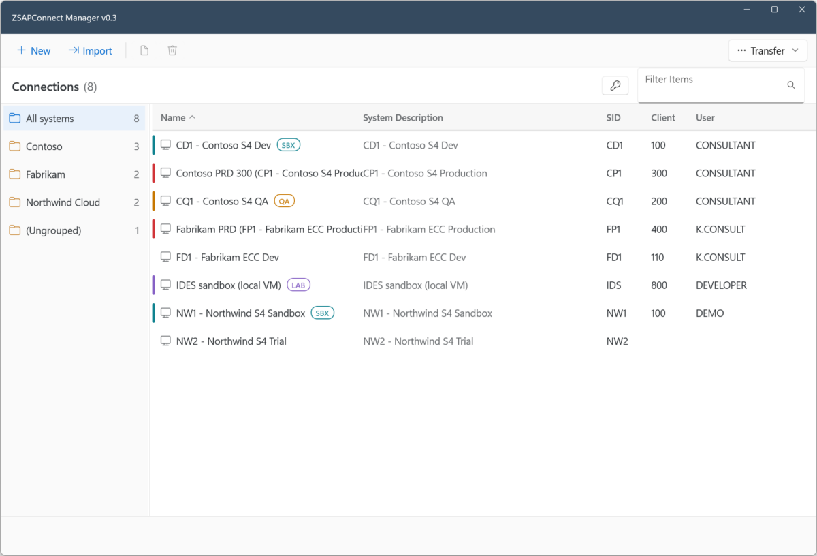817x556 pixels.
Task: Select the name 'FD1 - Fabrikam ECC Dev'
Action: pos(227,258)
